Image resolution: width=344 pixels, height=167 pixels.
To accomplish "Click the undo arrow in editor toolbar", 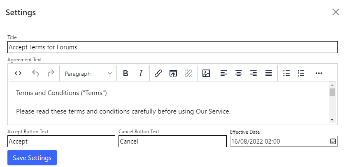I will 36,74.
